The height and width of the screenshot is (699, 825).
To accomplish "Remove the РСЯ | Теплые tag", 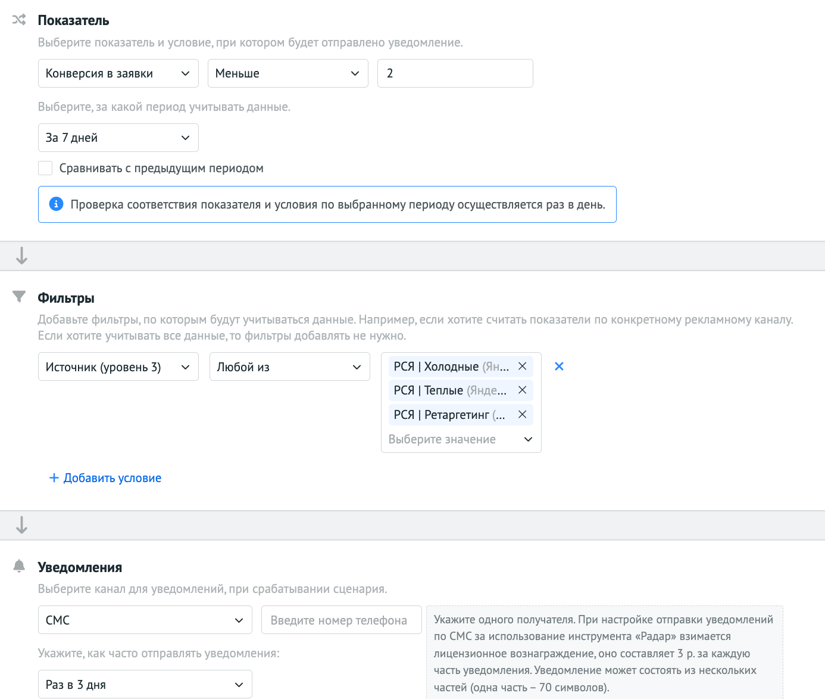I will point(522,390).
